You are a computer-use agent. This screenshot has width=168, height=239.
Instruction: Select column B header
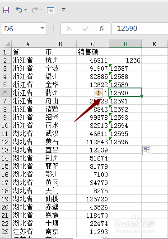pos(60,44)
